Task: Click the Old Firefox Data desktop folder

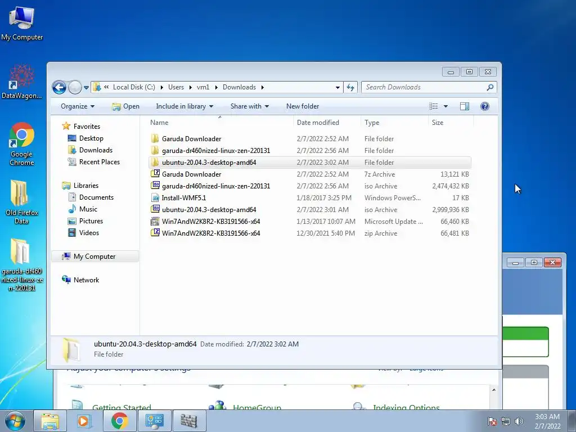Action: pyautogui.click(x=22, y=202)
